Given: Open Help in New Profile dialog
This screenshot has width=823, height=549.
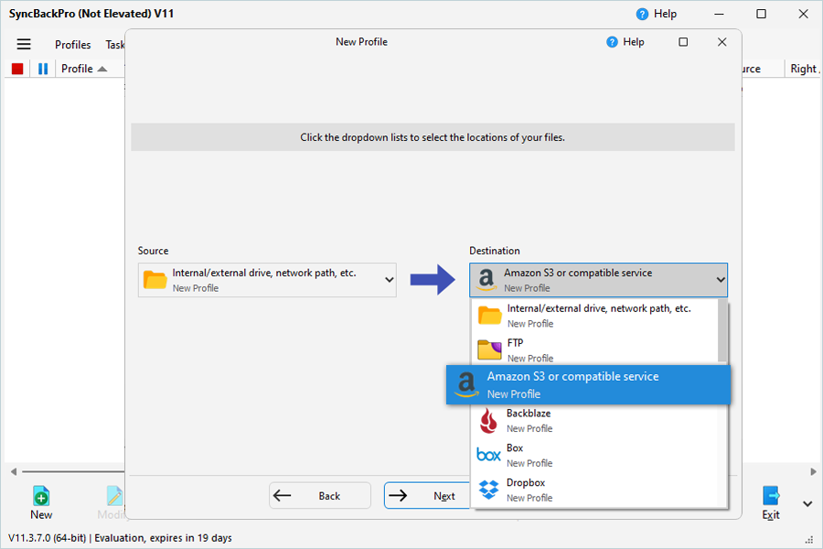Looking at the screenshot, I should pos(625,42).
